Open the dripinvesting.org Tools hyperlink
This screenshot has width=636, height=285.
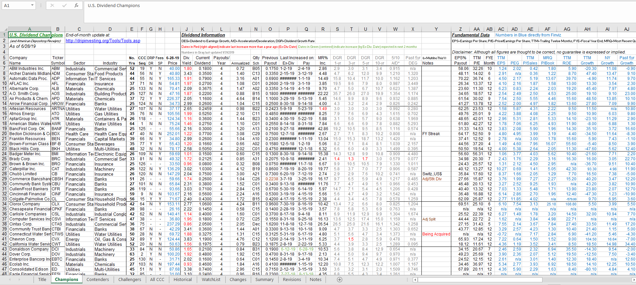(103, 41)
